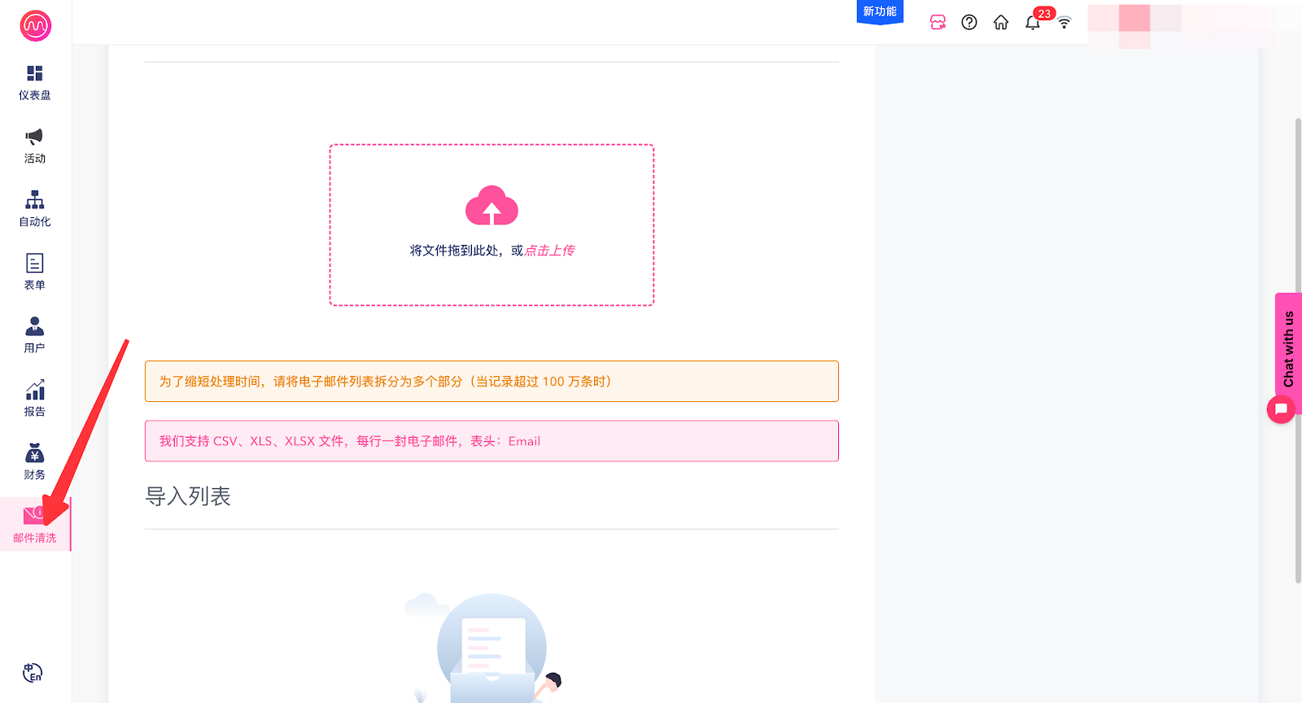Go to 活动 campaigns section

tap(35, 146)
